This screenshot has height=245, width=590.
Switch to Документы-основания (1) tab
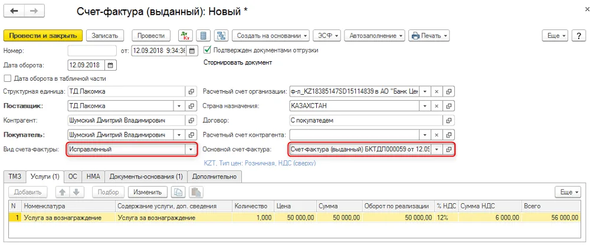click(146, 176)
